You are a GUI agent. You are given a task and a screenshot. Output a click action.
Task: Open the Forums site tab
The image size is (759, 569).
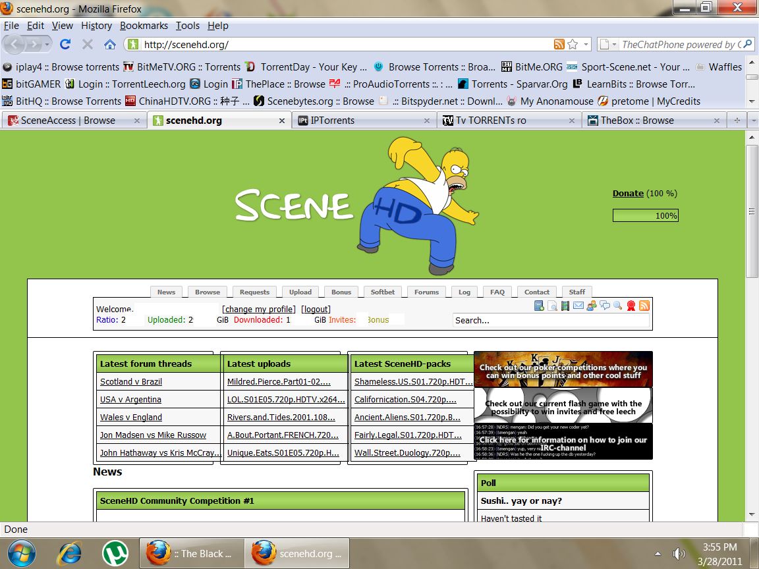(x=426, y=292)
